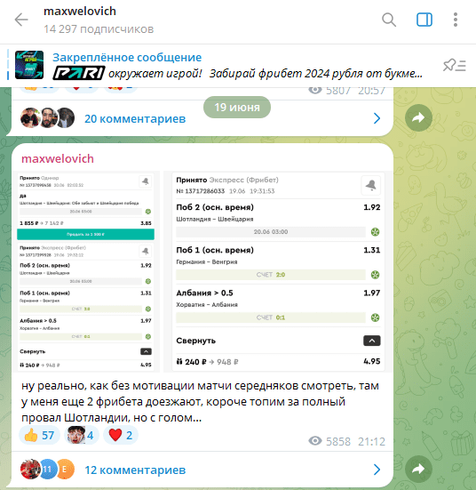Toggle the thumbs-up reaction with 57
This screenshot has width=476, height=490.
point(39,435)
